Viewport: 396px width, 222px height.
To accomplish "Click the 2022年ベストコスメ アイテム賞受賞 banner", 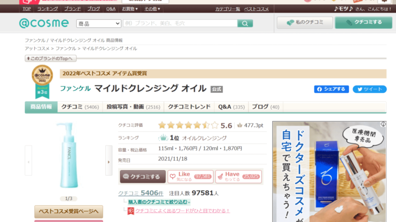I will pos(223,74).
